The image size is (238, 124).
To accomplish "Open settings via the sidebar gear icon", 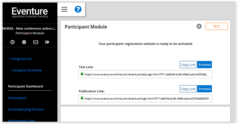I will pyautogui.click(x=24, y=42).
